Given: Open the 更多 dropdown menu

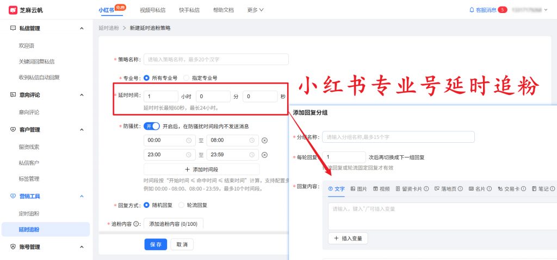Looking at the screenshot, I should (256, 10).
